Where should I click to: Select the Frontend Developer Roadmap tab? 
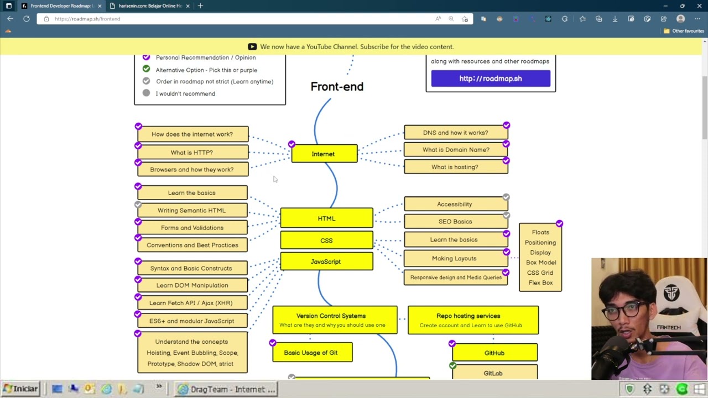[x=60, y=6]
